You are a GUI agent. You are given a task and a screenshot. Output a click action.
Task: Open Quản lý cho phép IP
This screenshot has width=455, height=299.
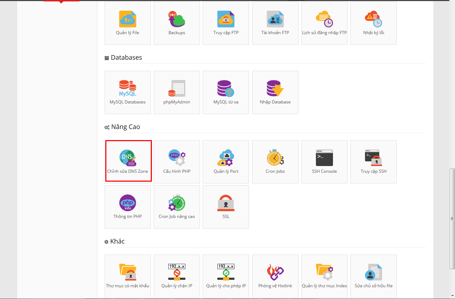click(226, 276)
